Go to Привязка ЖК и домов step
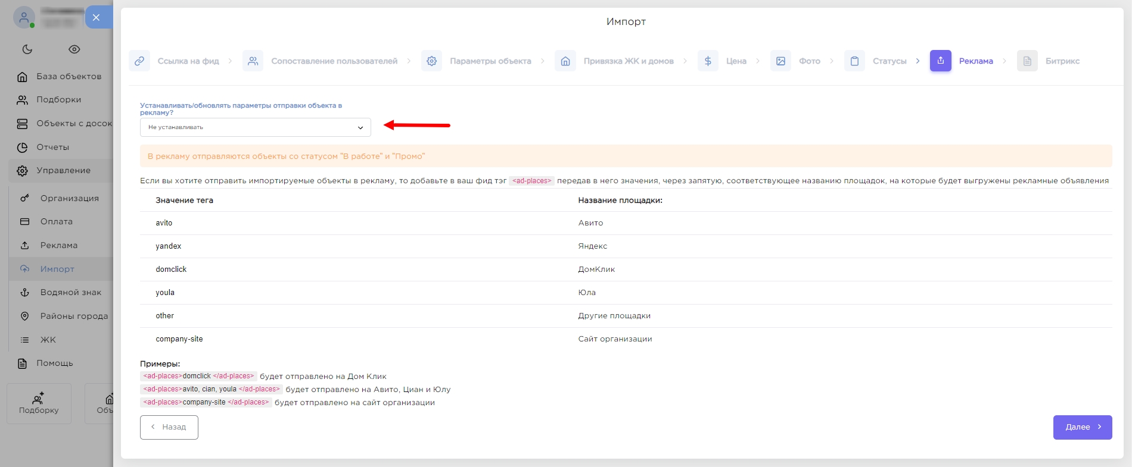This screenshot has width=1132, height=467. click(x=629, y=61)
